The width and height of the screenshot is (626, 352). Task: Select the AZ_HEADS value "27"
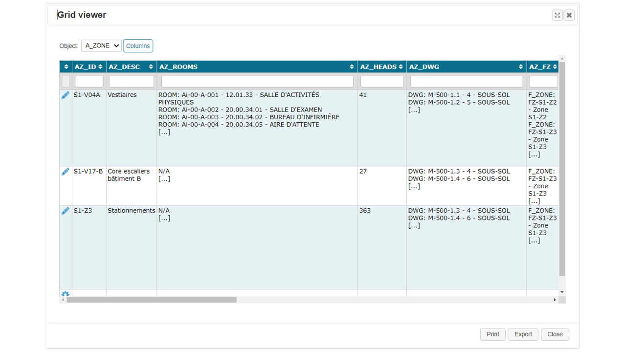click(363, 171)
